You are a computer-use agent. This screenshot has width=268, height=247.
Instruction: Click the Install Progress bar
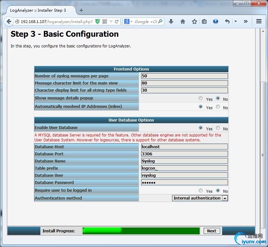[141, 231]
